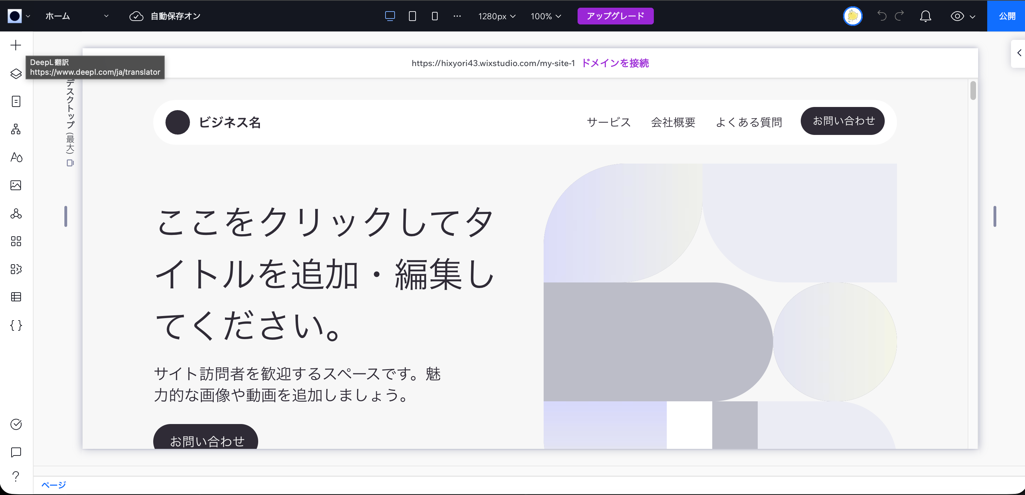Image resolution: width=1025 pixels, height=495 pixels.
Task: Open more breakpoints ellipsis menu
Action: 457,16
